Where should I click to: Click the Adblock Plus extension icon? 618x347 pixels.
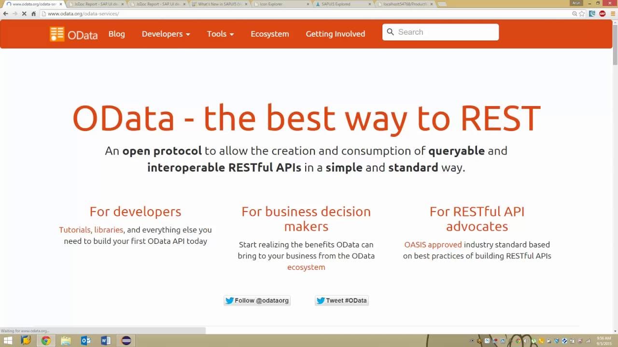(x=603, y=13)
